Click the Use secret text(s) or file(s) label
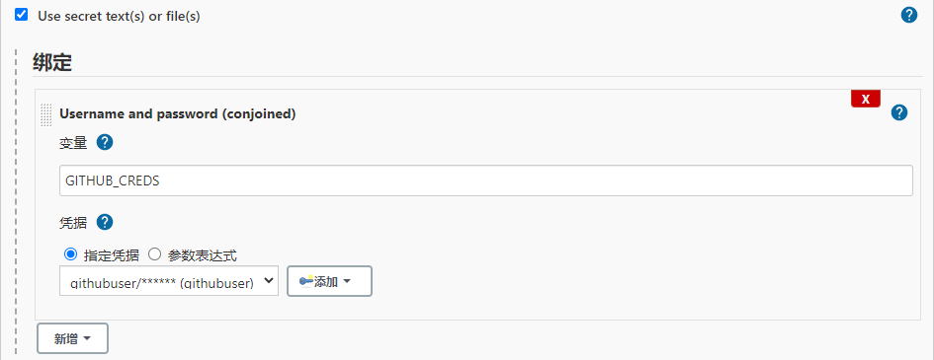The height and width of the screenshot is (360, 934). (x=120, y=16)
